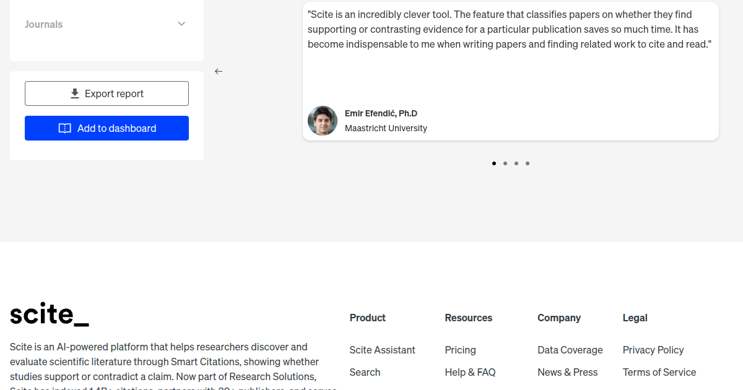Open the Scite Assistant footer link
Viewport: 743px width, 390px height.
382,350
